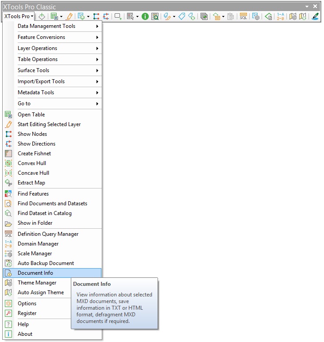Viewport: 324px width, 342px height.
Task: Select Show Directions menu entry
Action: (52, 144)
